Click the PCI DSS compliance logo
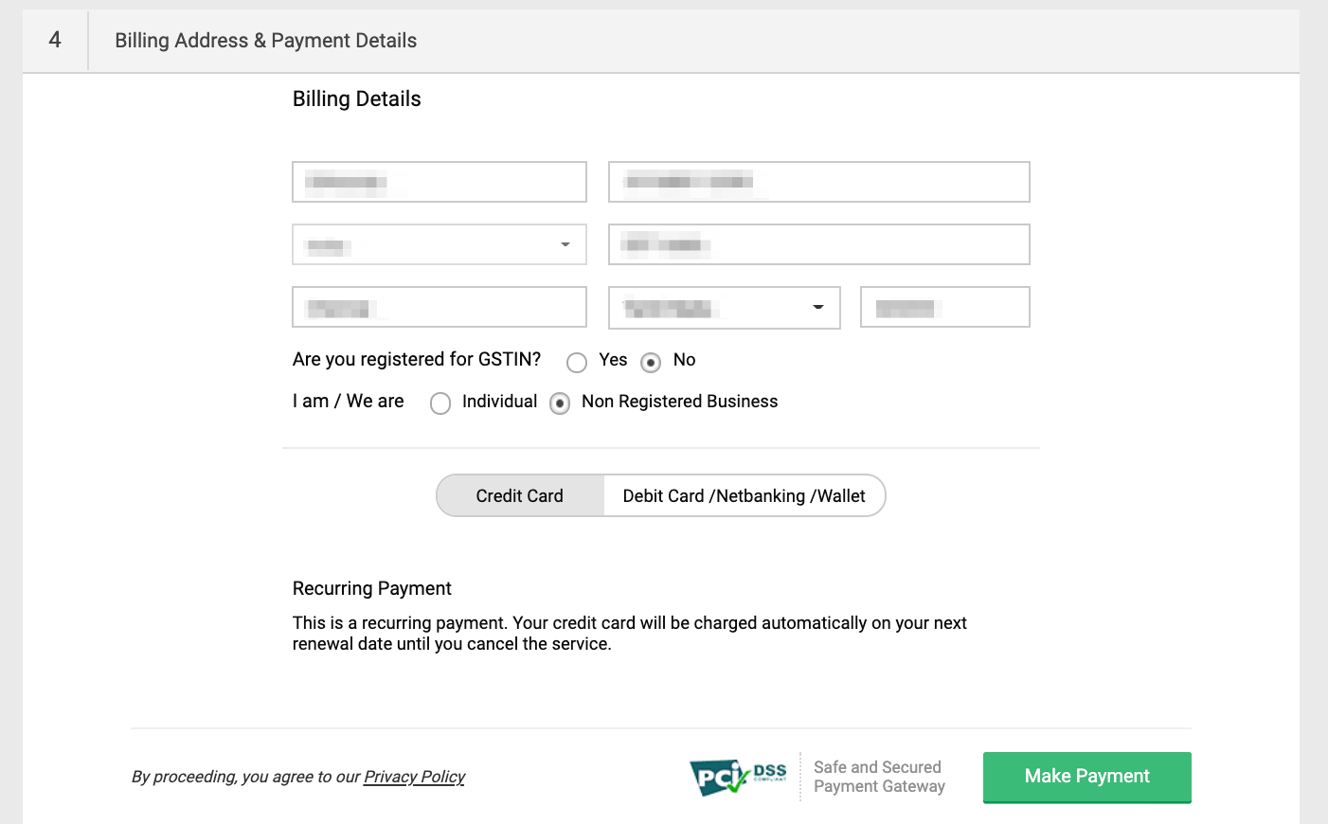 (738, 777)
